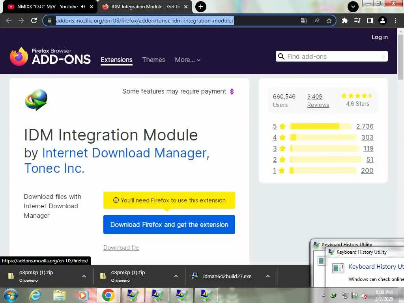Click the IDM add-on globe icon
The image size is (404, 303).
point(36,100)
